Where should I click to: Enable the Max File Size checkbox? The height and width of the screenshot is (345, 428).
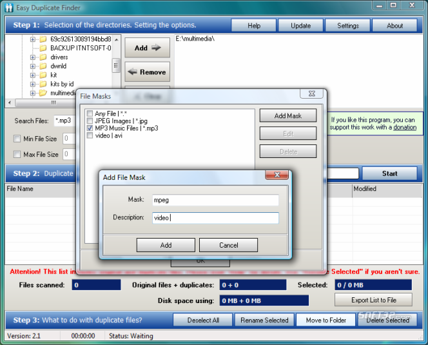point(17,154)
